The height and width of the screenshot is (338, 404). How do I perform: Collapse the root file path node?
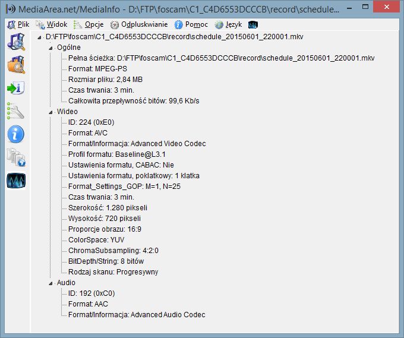click(x=39, y=37)
